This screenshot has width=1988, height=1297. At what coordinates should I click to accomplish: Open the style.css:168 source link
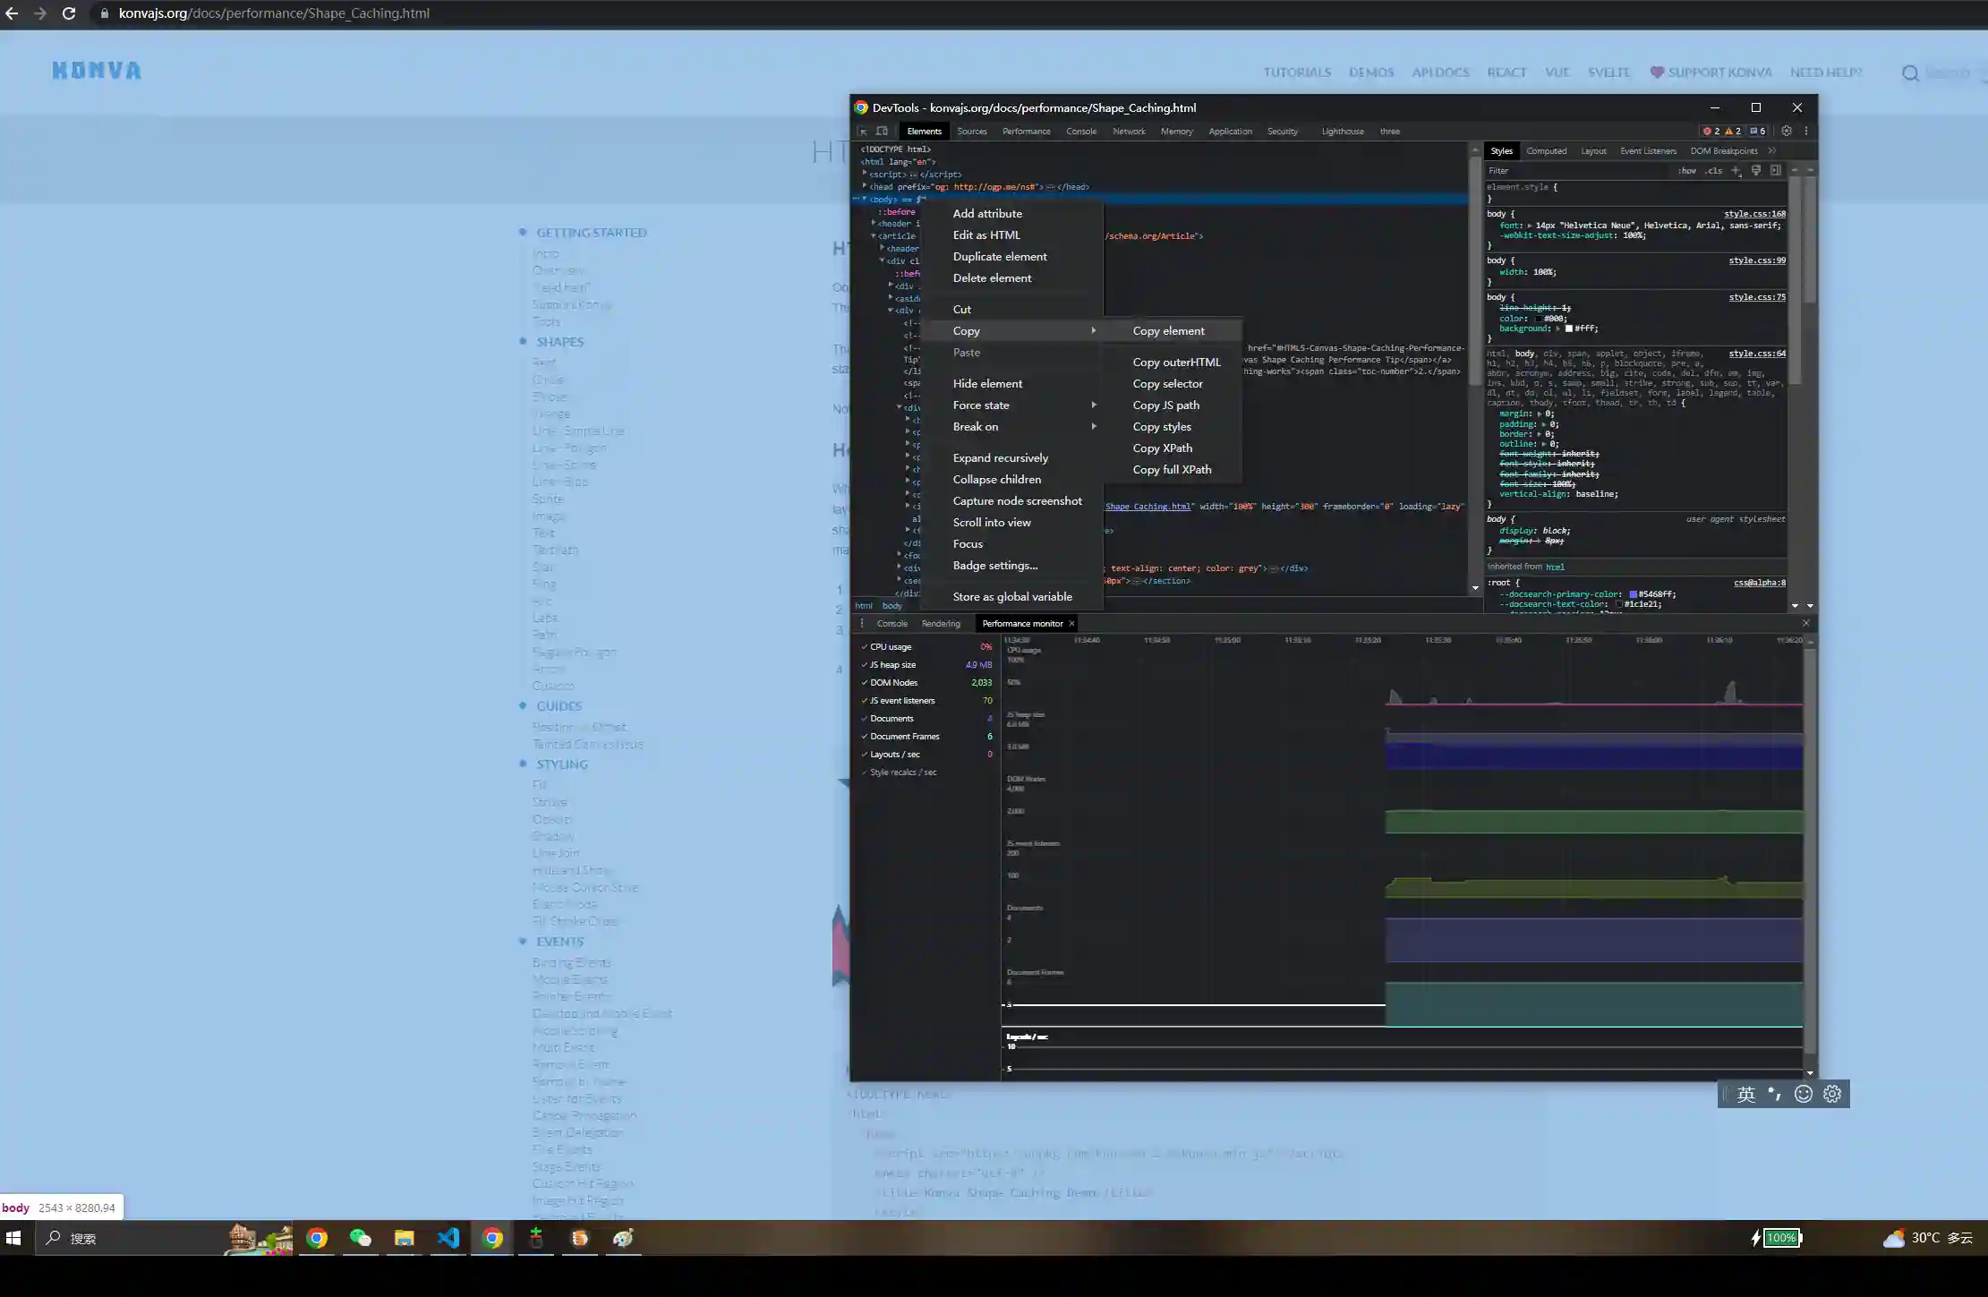click(1754, 214)
